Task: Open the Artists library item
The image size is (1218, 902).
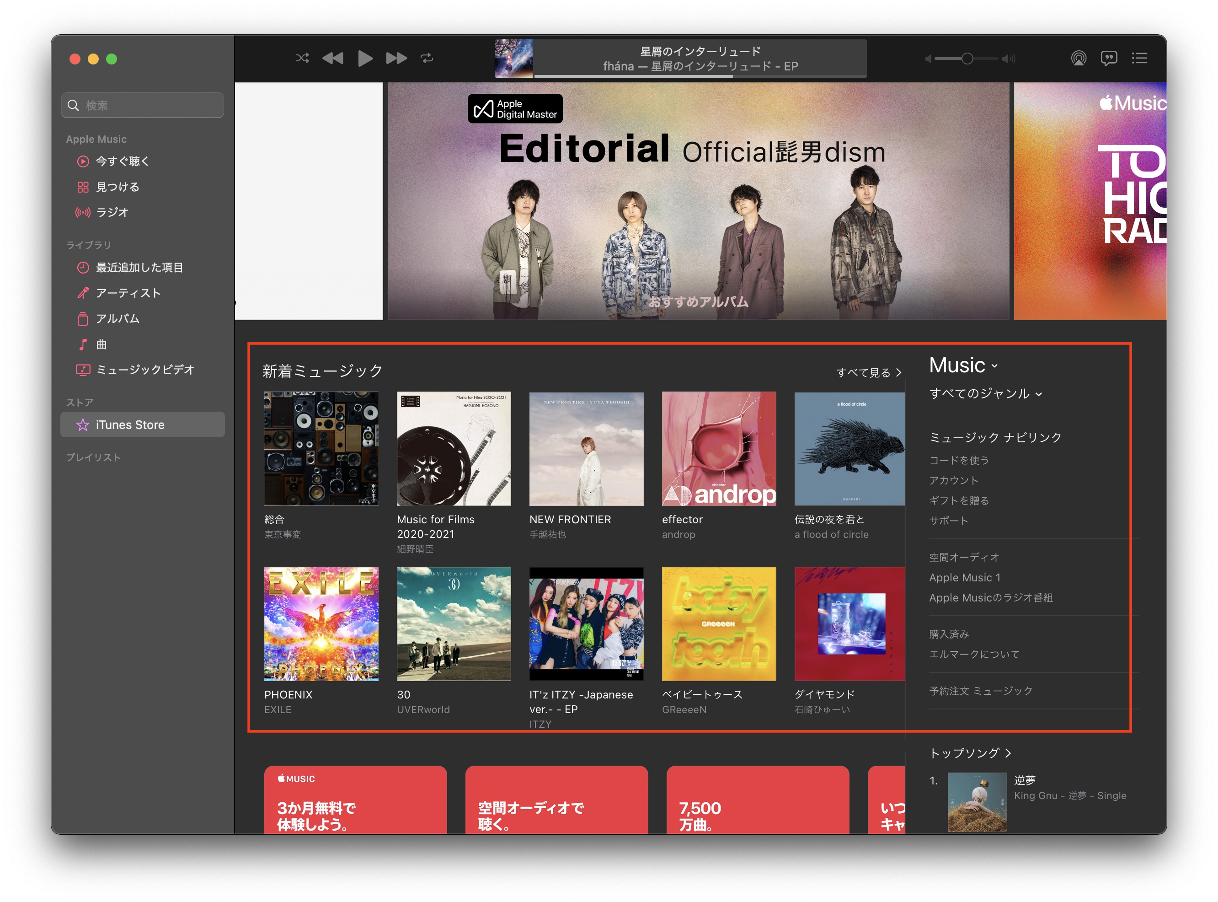Action: [x=128, y=293]
